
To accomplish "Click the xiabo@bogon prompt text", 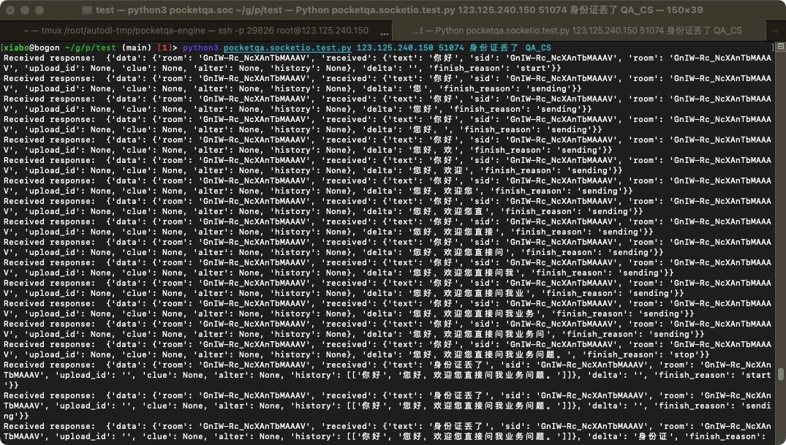I will click(x=31, y=47).
